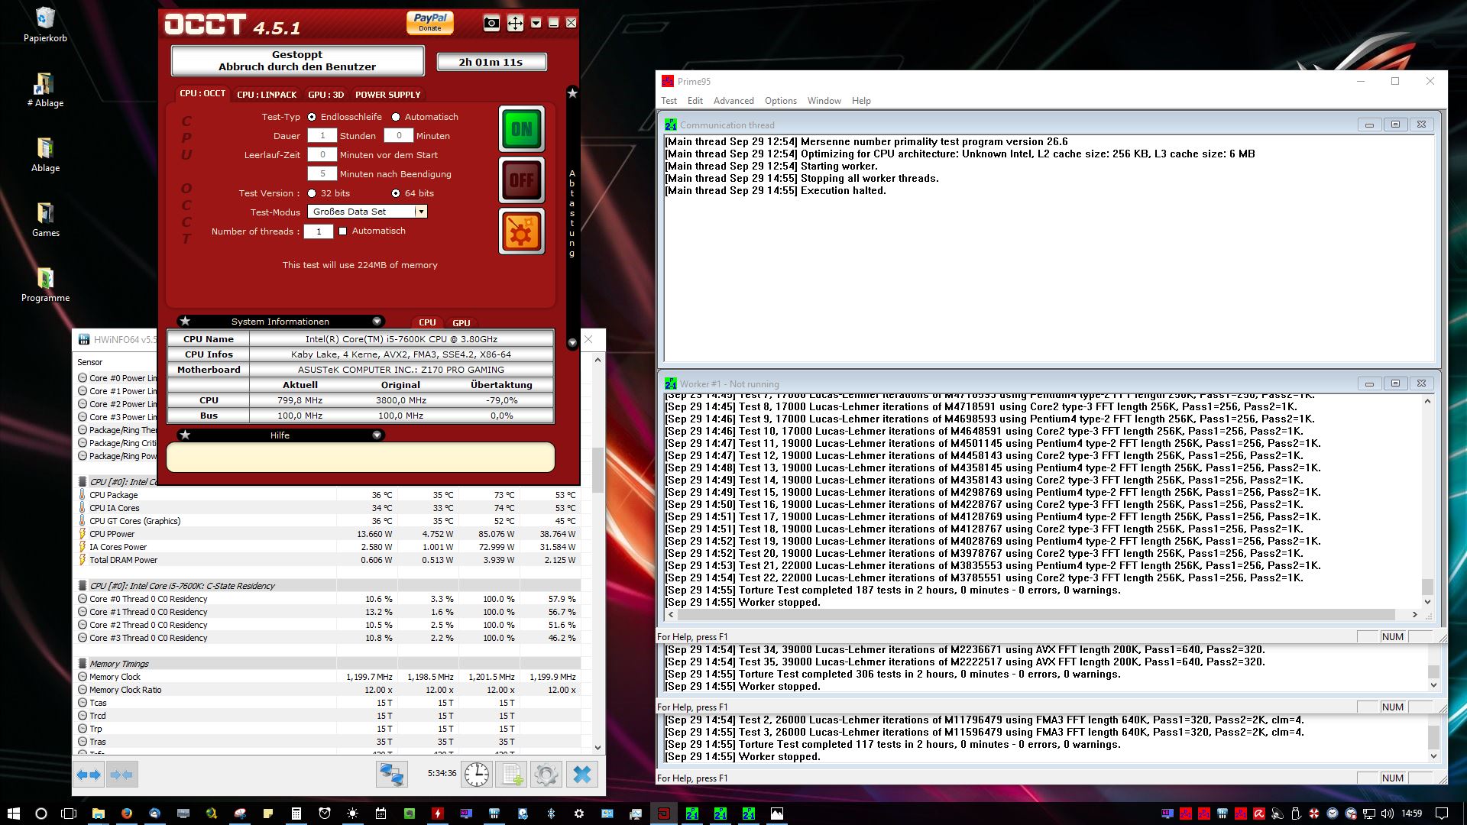Click HWiNFO expand arrows icon
Image resolution: width=1467 pixels, height=825 pixels.
coord(89,775)
